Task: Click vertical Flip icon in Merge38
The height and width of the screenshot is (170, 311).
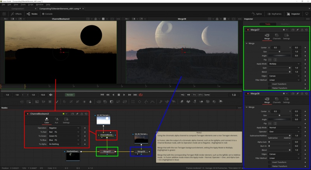Action: point(275,124)
